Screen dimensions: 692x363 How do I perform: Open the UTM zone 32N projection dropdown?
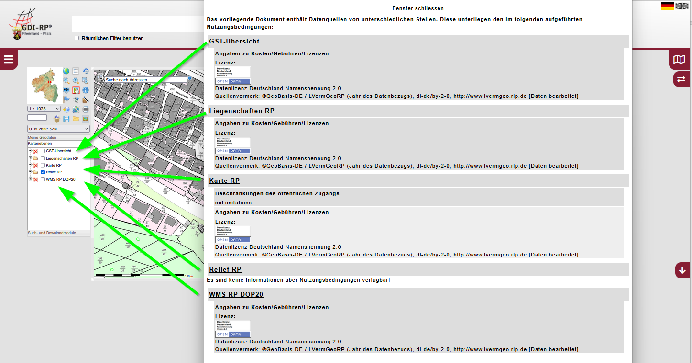click(58, 129)
